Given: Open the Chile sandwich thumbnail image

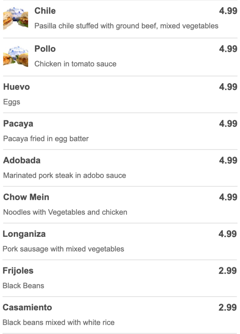Looking at the screenshot, I should [16, 18].
